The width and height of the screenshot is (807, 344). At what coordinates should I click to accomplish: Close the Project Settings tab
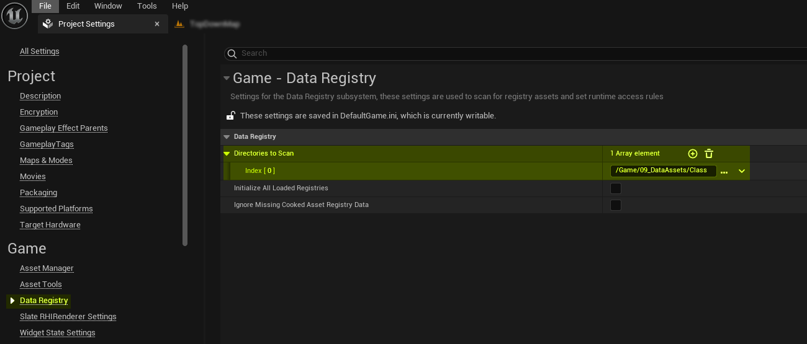click(x=157, y=24)
